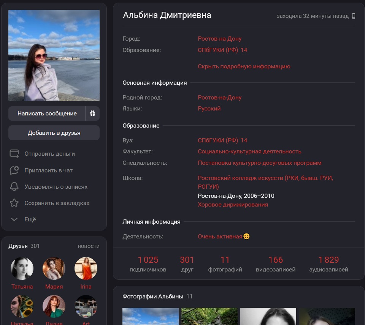Screen dimensions: 365x325
Task: Click the bell icon for post notifications
Action: (x=14, y=186)
